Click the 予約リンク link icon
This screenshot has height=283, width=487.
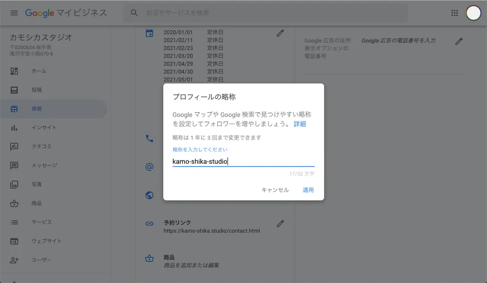[149, 224]
